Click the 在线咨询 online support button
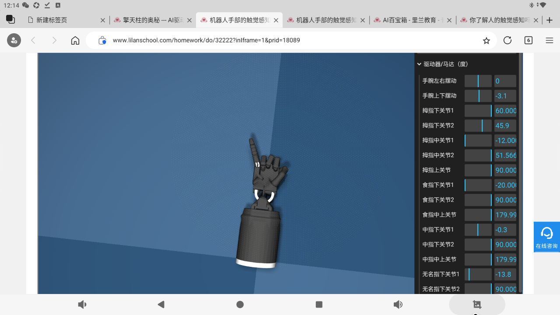The width and height of the screenshot is (560, 315). [x=547, y=237]
